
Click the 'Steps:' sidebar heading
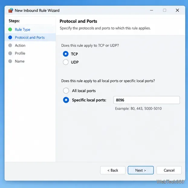pyautogui.click(x=14, y=21)
